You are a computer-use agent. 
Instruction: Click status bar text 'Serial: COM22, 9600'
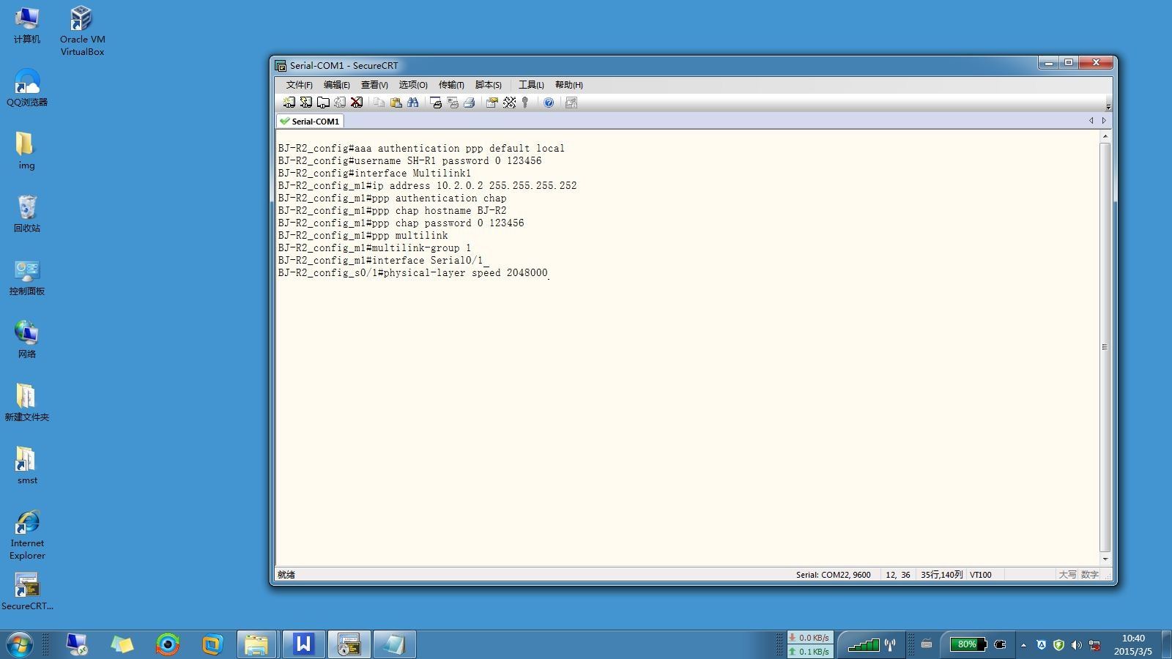point(834,575)
